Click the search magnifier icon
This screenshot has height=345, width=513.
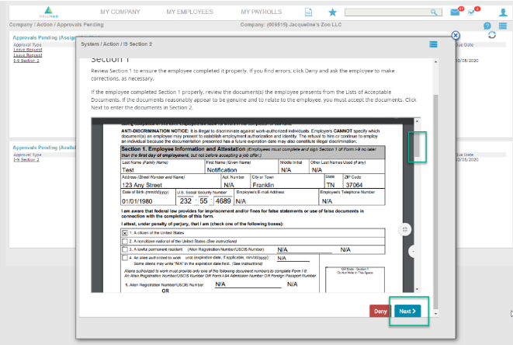point(434,12)
